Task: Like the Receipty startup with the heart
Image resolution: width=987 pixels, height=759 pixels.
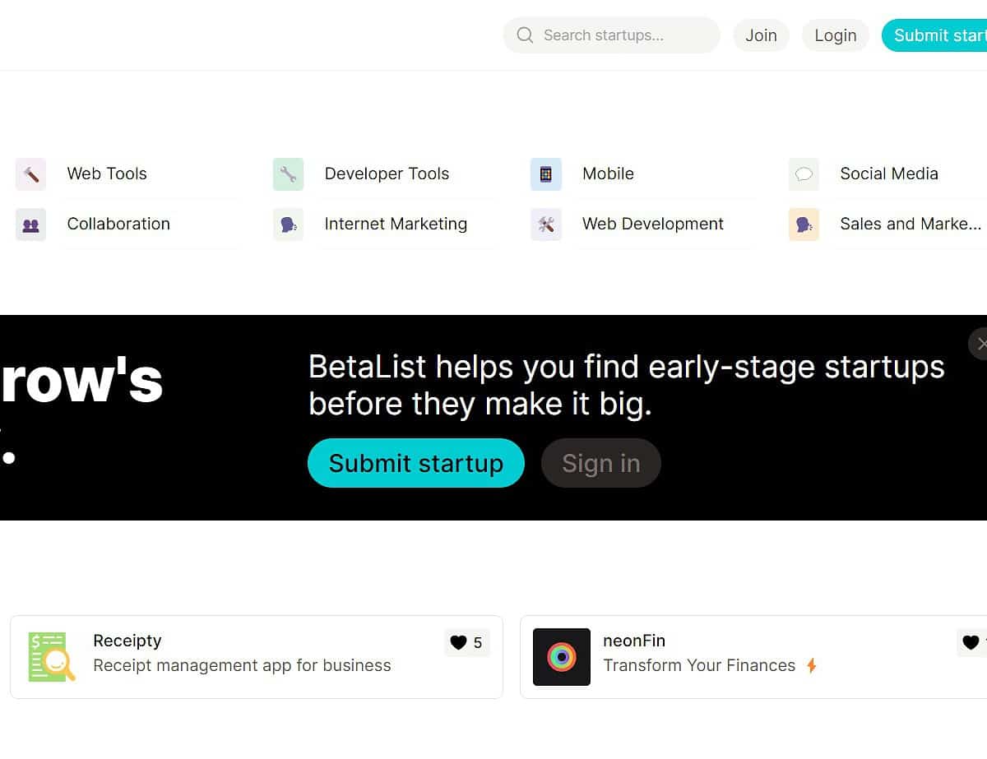Action: [458, 642]
